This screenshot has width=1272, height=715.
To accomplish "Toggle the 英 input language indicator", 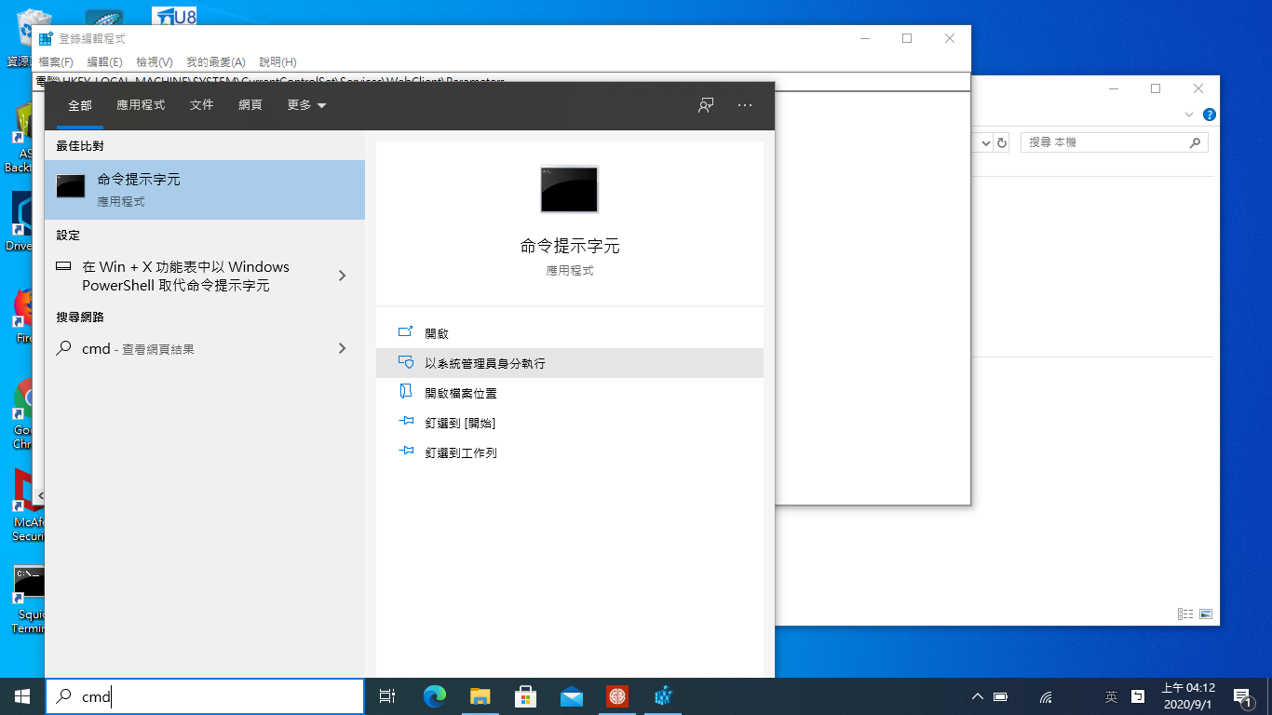I will 1111,696.
